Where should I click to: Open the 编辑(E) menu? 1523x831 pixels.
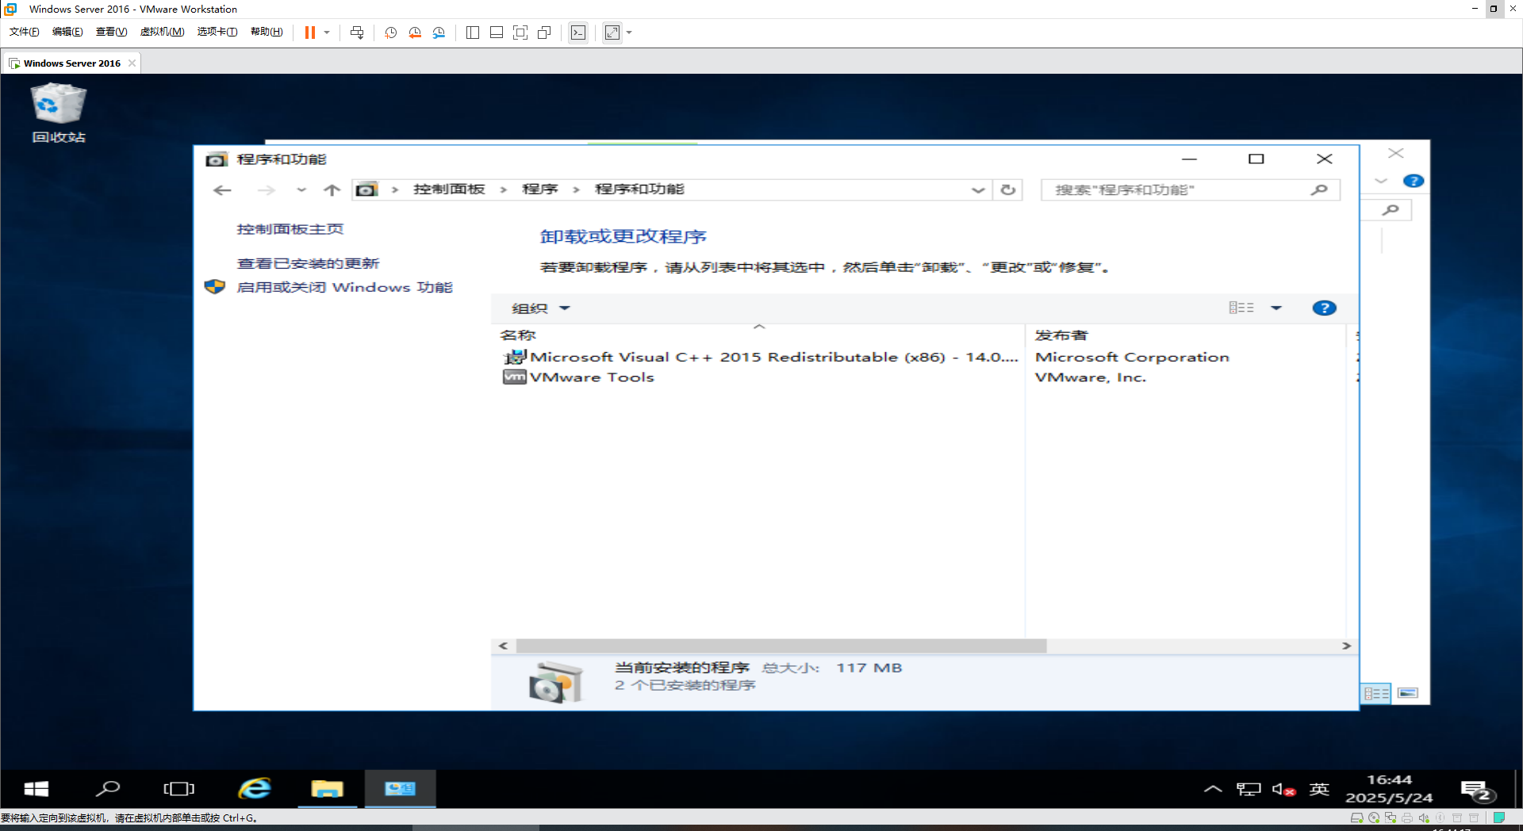67,32
